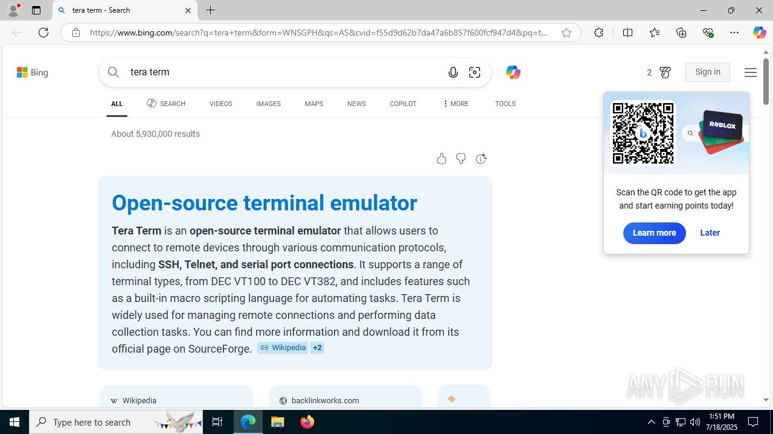Open Task View on taskbar

point(217,422)
